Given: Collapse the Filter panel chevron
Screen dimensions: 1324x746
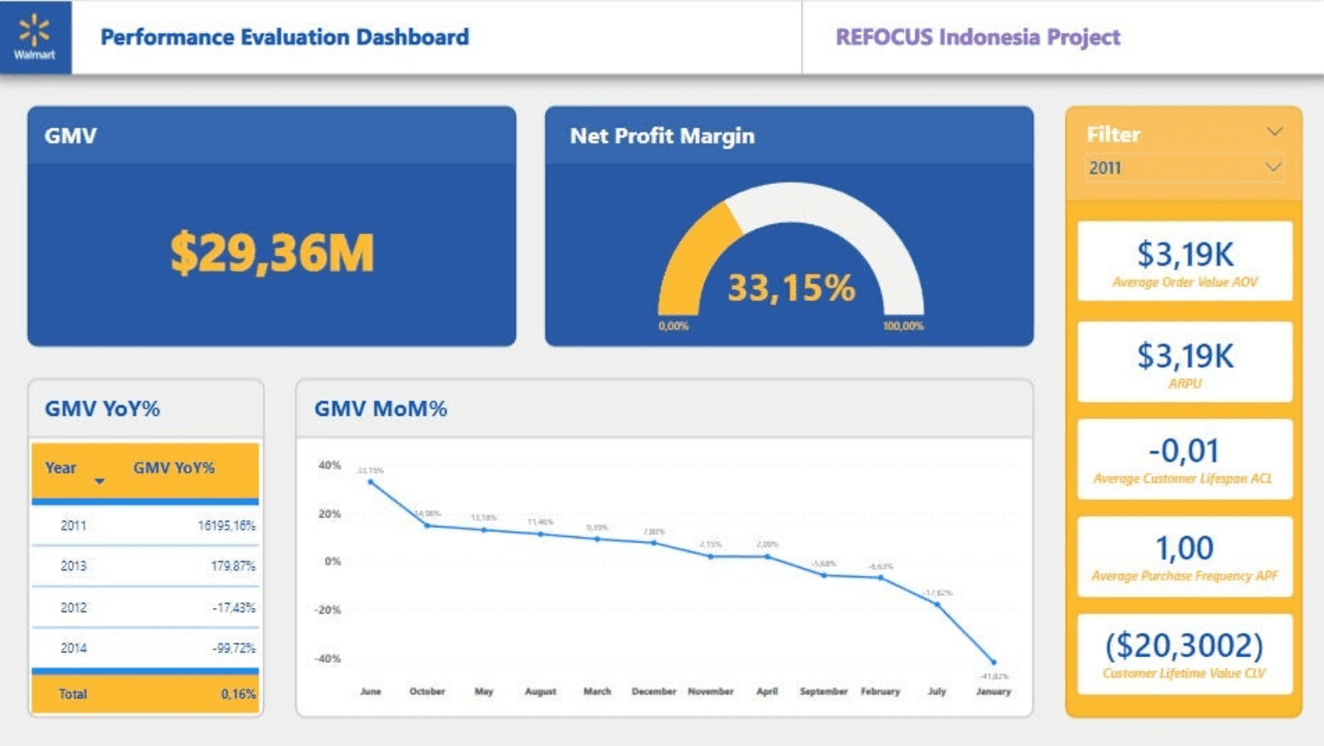Looking at the screenshot, I should (x=1274, y=132).
